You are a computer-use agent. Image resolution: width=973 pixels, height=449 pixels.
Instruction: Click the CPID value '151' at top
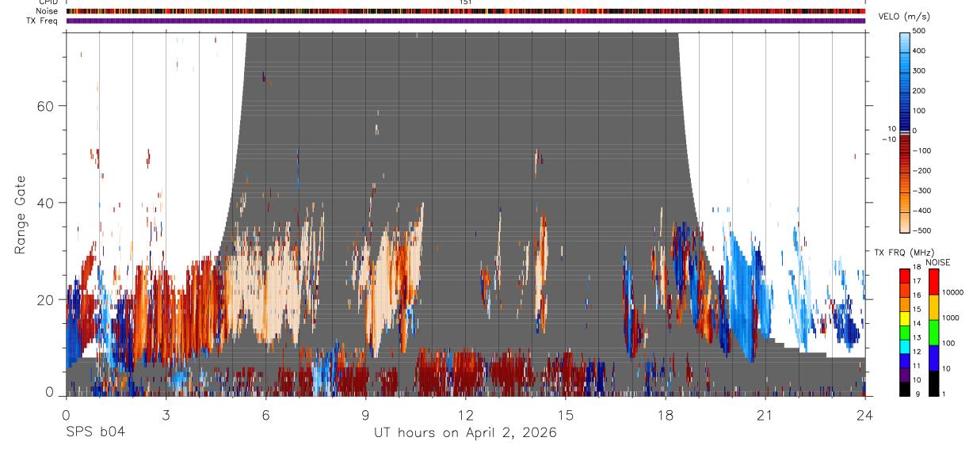point(466,2)
